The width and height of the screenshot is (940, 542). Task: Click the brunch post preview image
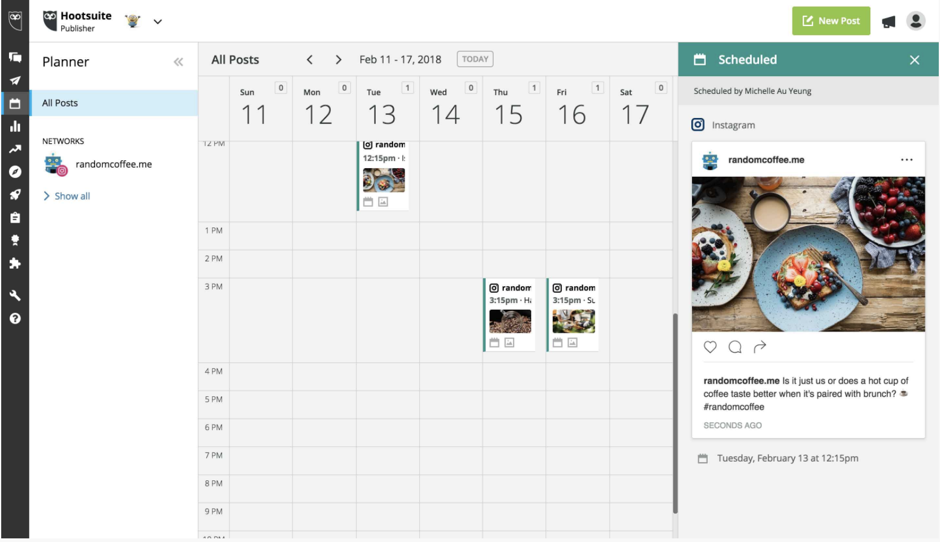(x=809, y=254)
